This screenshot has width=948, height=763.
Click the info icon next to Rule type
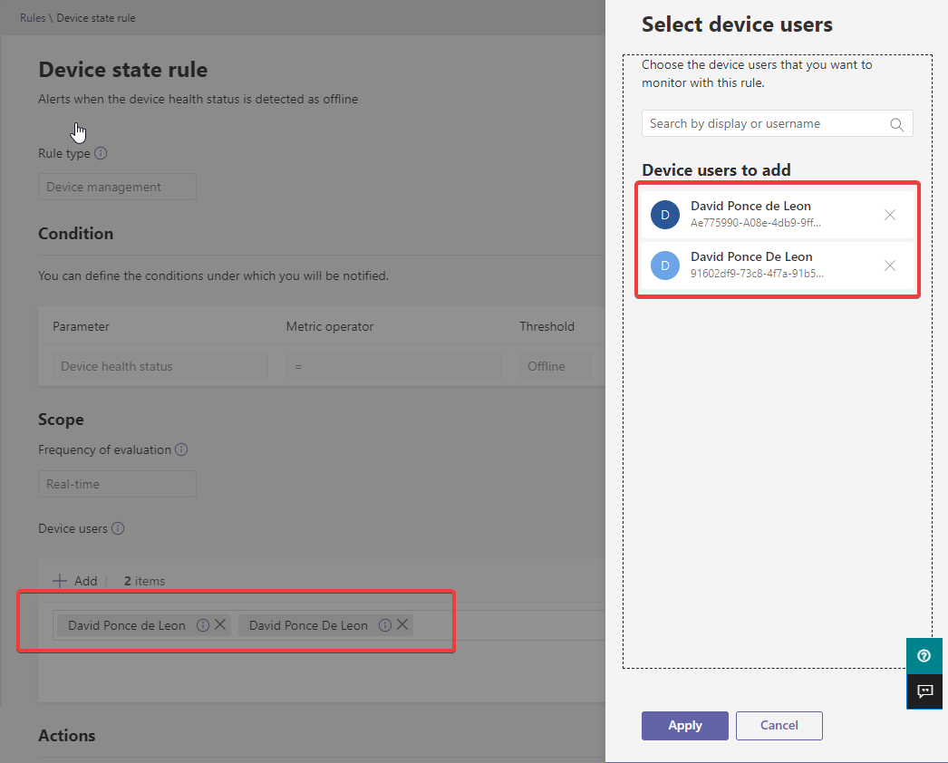tap(101, 154)
